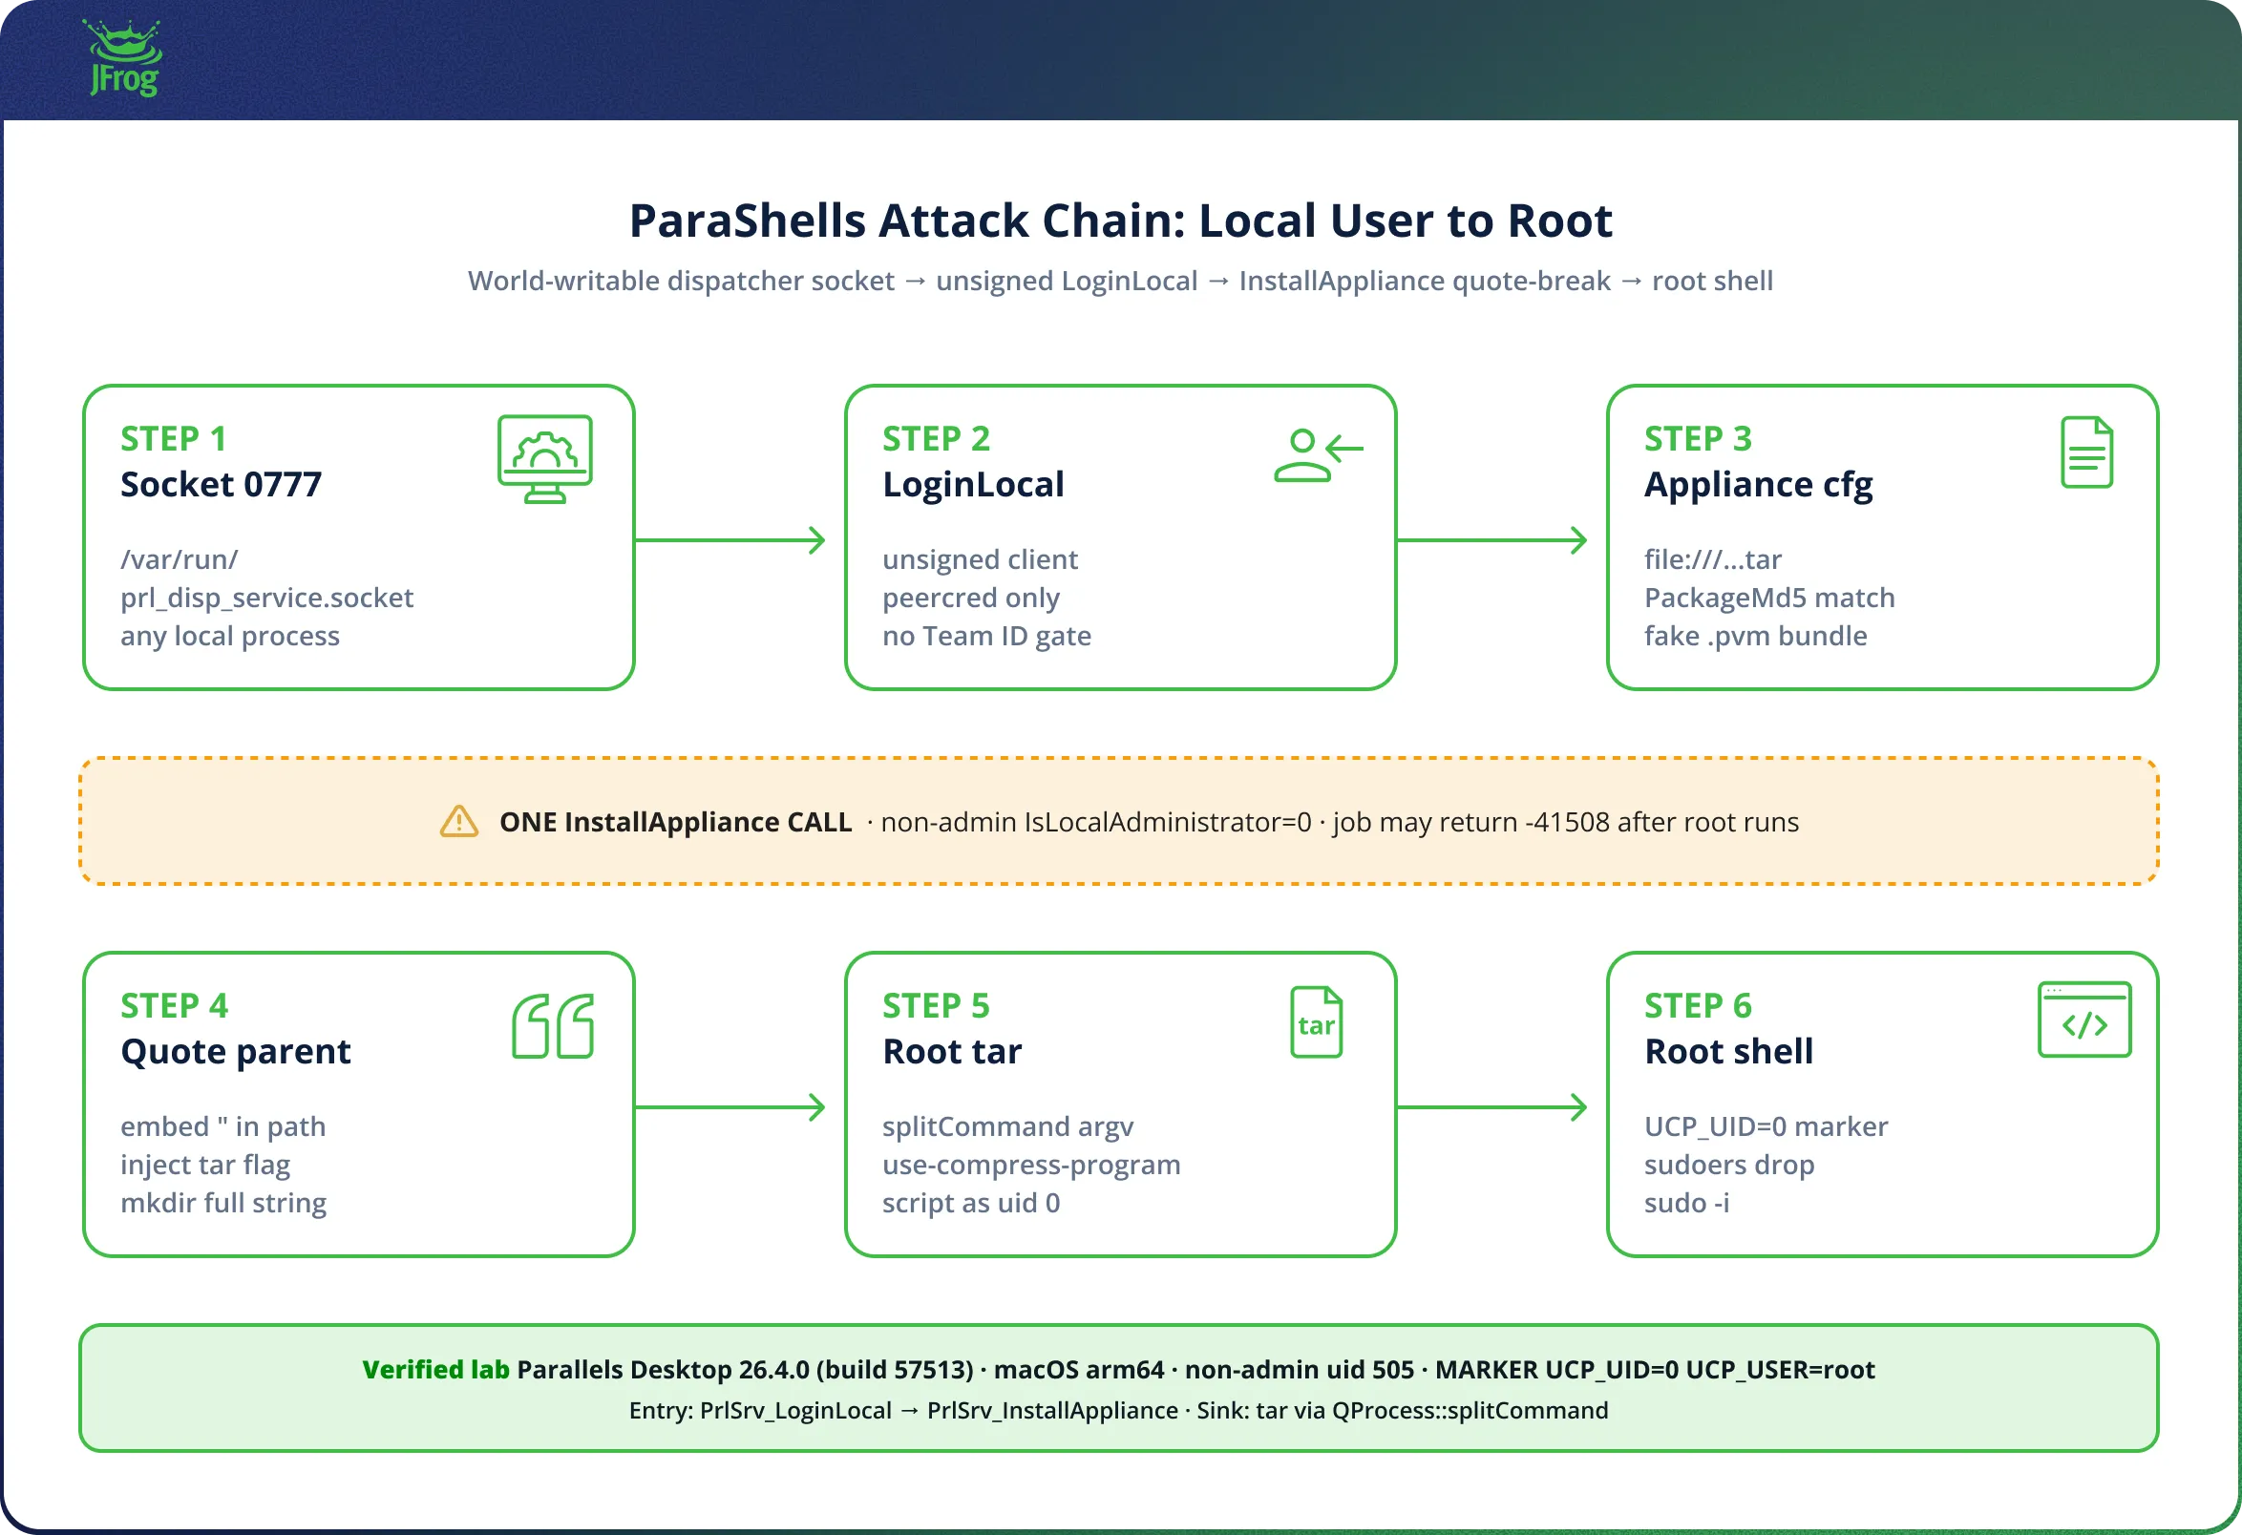Click the Socket 0777 heading
Viewport: 2242px width, 1535px height.
coord(221,484)
